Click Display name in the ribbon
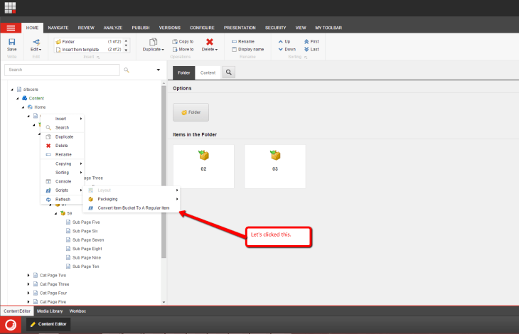The image size is (519, 334). pos(247,49)
